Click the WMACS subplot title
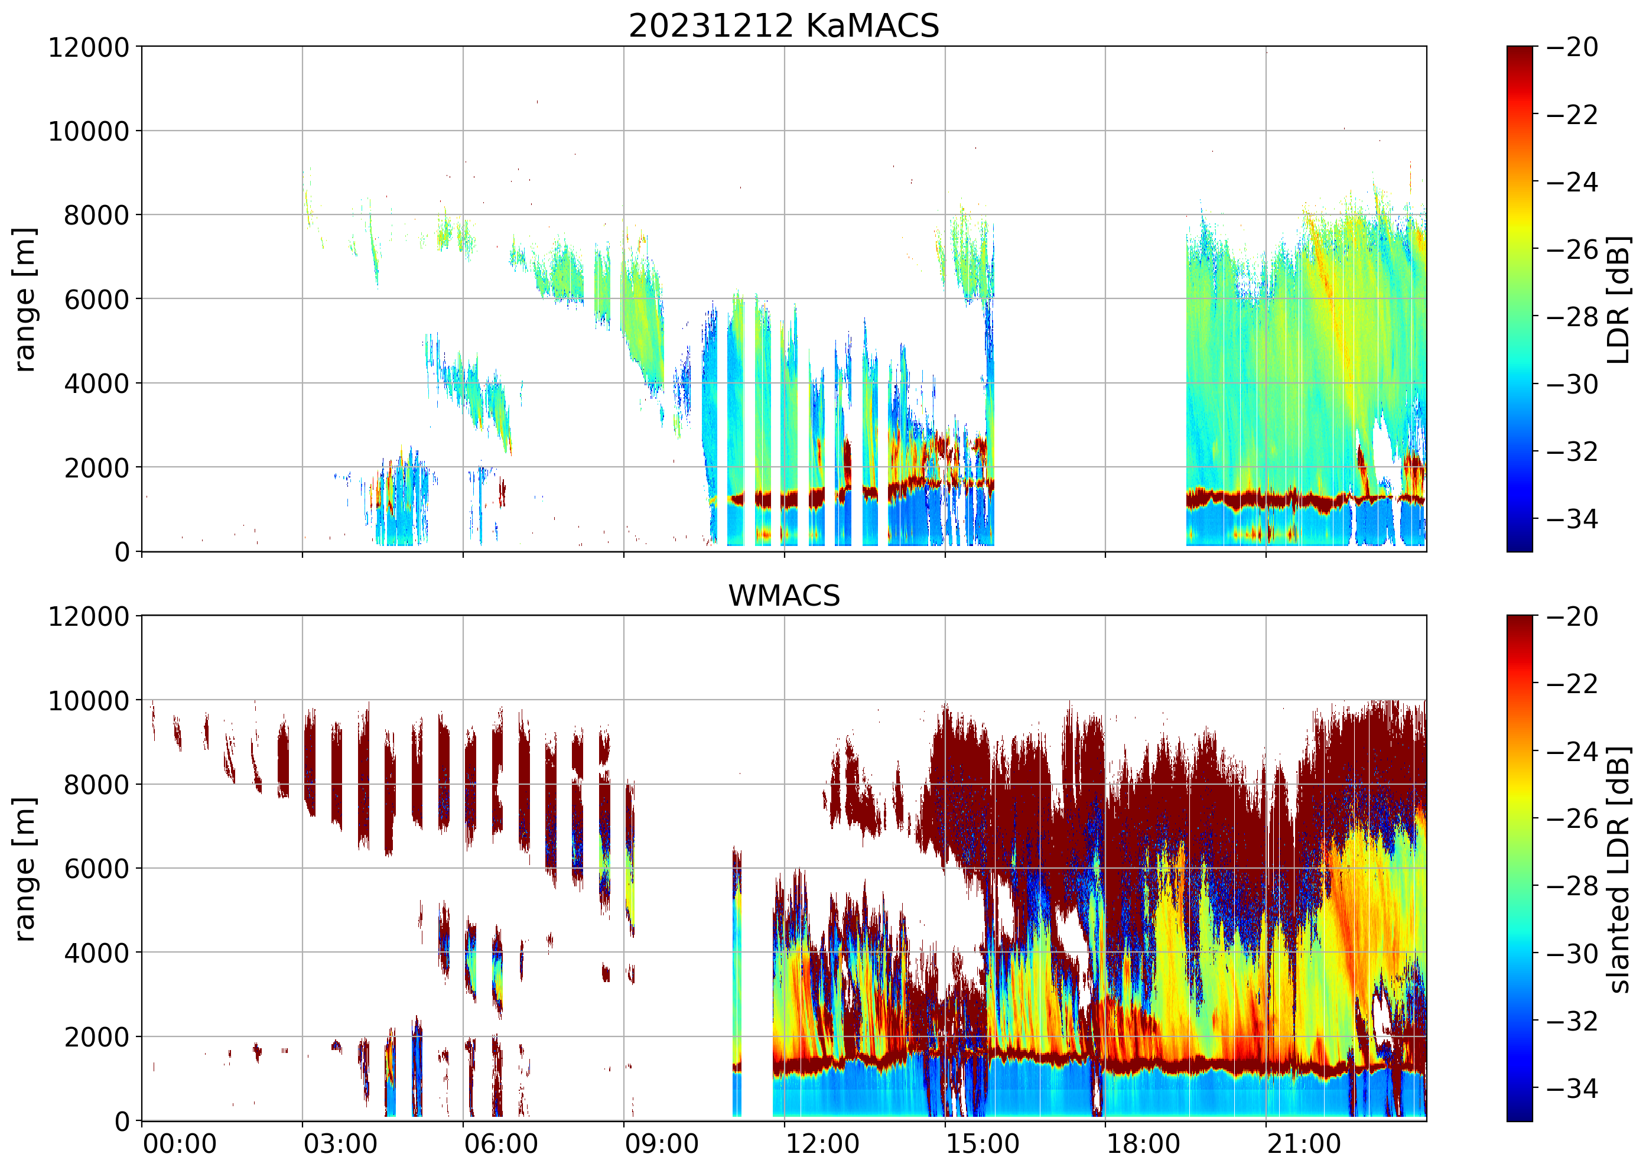This screenshot has width=1646, height=1170. (784, 596)
